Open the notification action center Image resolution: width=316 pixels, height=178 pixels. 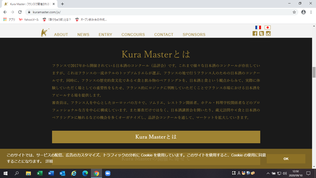click(x=308, y=174)
